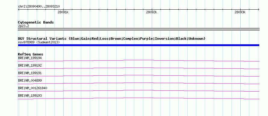Screen dimensions: 268x116
Task: Select the magenta intron line of BRE|NM_199193
Action: pos(139,98)
